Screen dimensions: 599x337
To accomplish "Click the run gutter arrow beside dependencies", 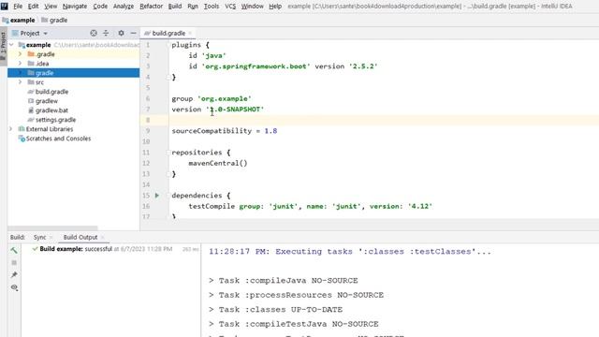I will (156, 196).
